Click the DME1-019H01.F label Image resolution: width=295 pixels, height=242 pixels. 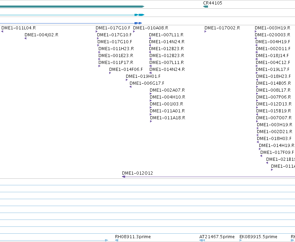coord(143,76)
